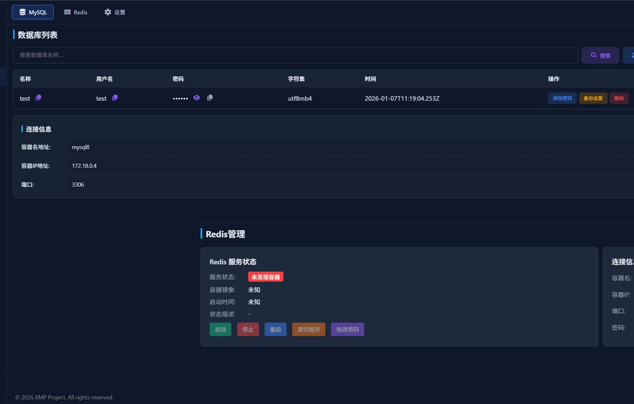Click the 172.18.0.4 container IP address
The height and width of the screenshot is (404, 634).
coord(84,166)
